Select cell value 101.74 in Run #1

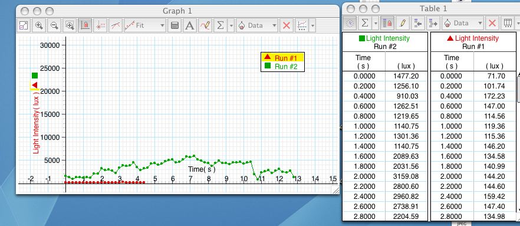(x=494, y=86)
